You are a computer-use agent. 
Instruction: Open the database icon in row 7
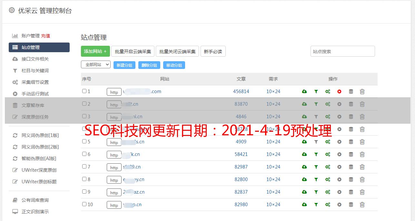351,167
